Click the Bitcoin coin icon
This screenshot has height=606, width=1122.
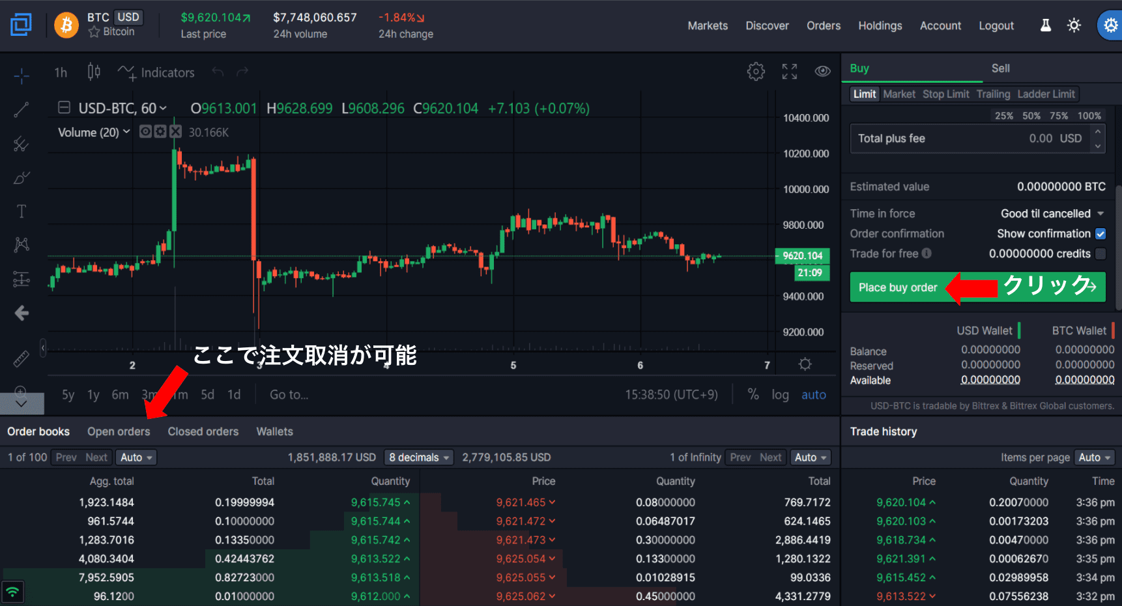[x=66, y=25]
